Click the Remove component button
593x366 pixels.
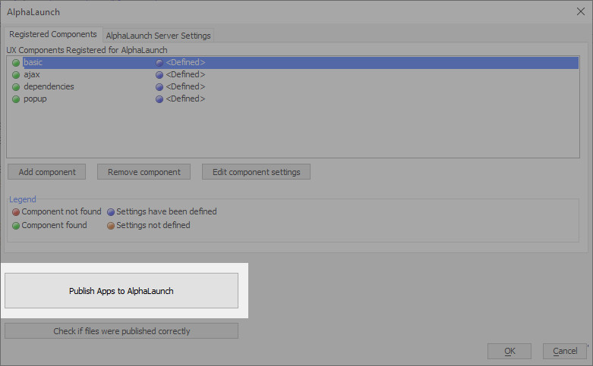tap(144, 172)
